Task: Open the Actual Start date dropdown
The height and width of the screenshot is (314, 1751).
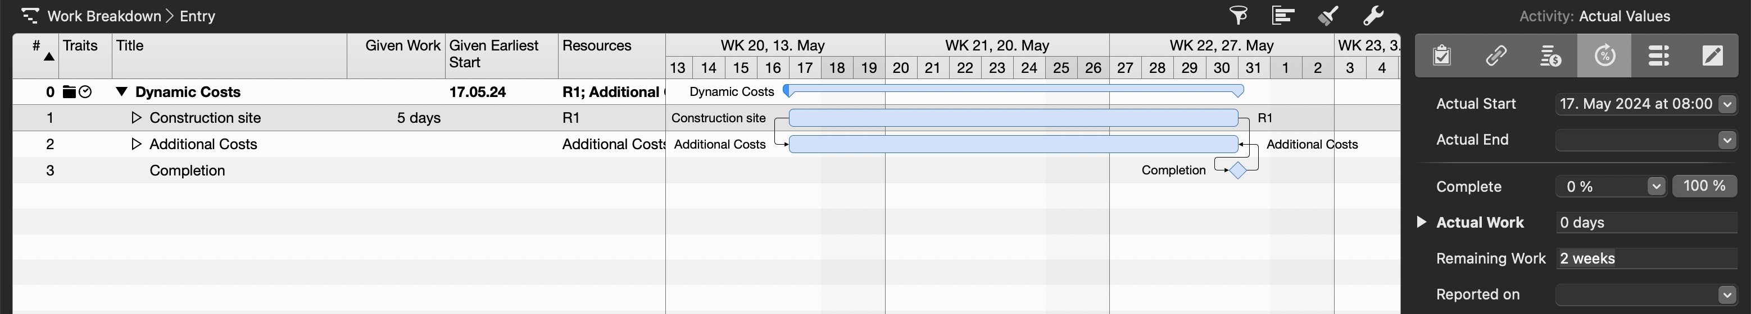Action: [1727, 104]
